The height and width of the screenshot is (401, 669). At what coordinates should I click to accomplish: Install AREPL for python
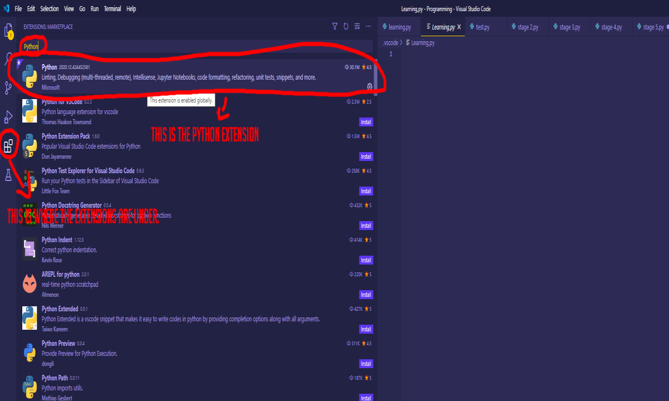[x=366, y=295]
